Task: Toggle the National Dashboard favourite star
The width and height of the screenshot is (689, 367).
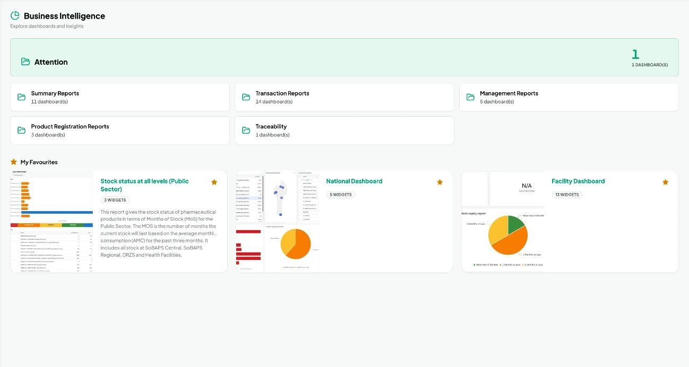Action: (440, 182)
